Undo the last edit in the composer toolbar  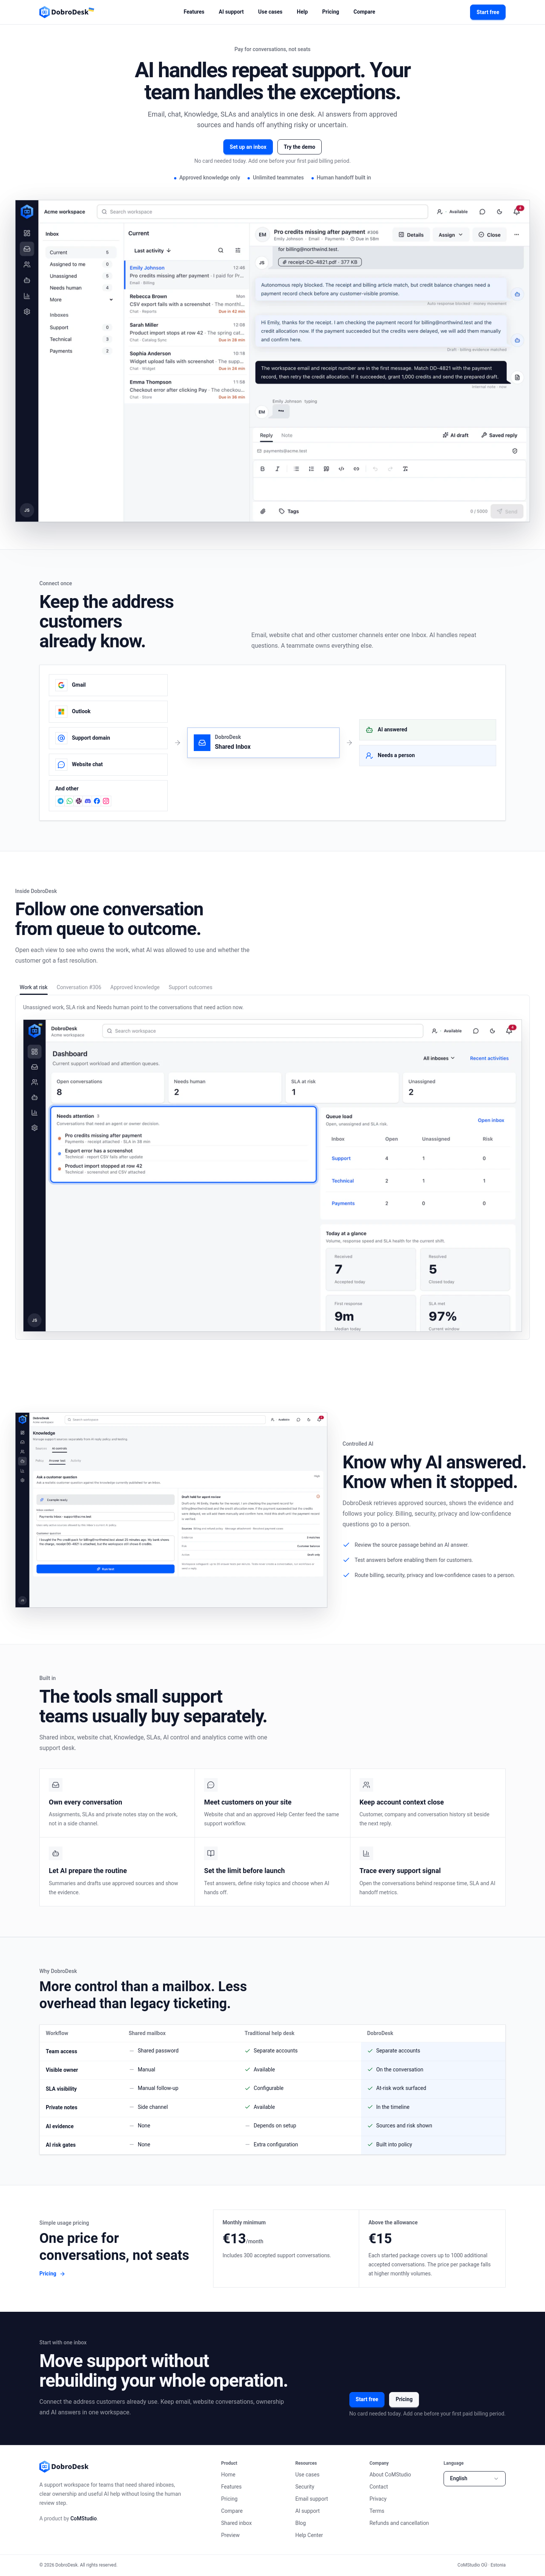pyautogui.click(x=375, y=469)
